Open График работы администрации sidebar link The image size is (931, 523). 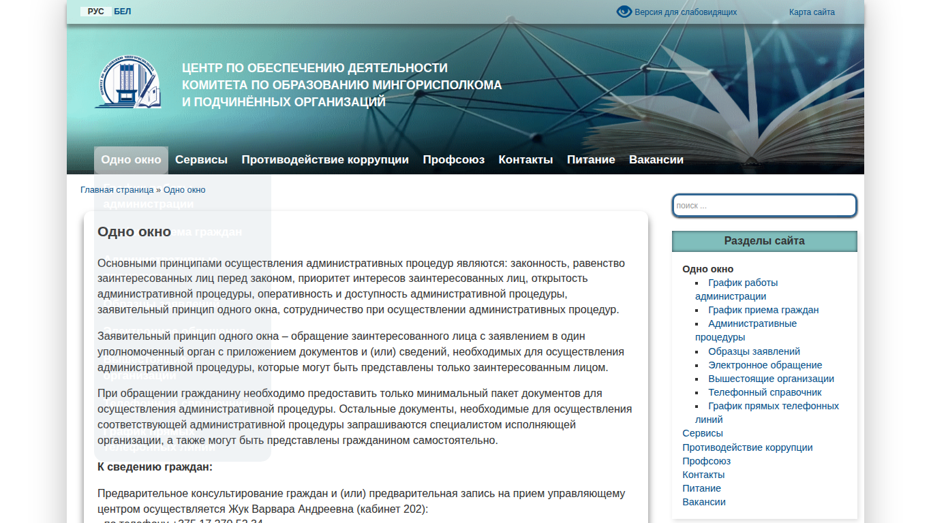(x=736, y=289)
